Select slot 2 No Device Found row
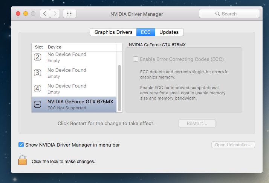The image size is (269, 183). [x=74, y=57]
